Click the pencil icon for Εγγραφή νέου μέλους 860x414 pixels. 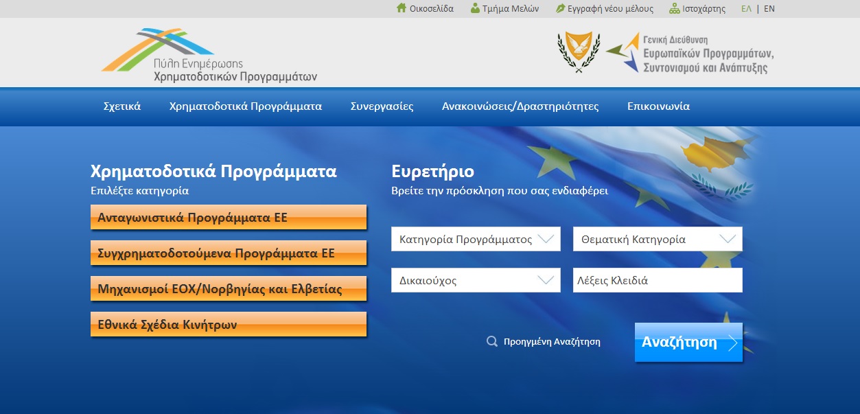560,8
